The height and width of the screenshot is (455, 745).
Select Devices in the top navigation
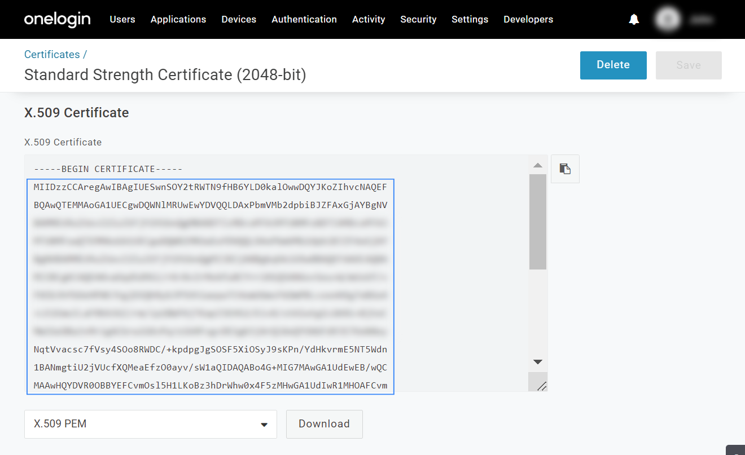(239, 20)
